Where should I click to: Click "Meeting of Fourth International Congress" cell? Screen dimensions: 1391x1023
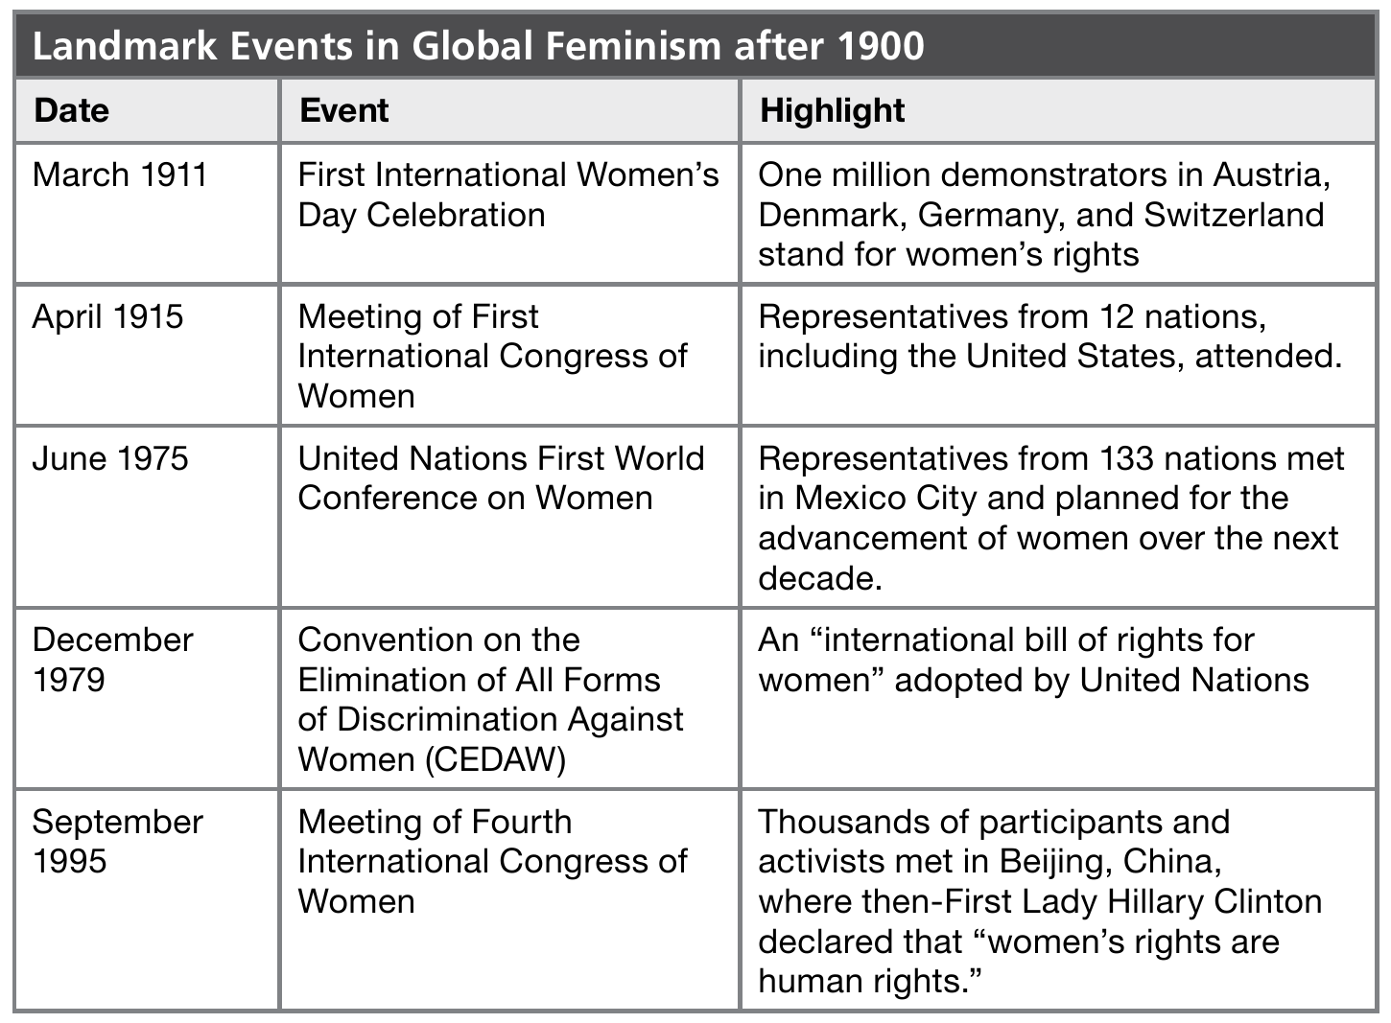(491, 861)
